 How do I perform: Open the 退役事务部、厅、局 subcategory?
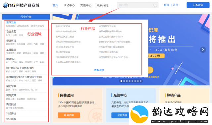pyautogui.click(x=28, y=90)
